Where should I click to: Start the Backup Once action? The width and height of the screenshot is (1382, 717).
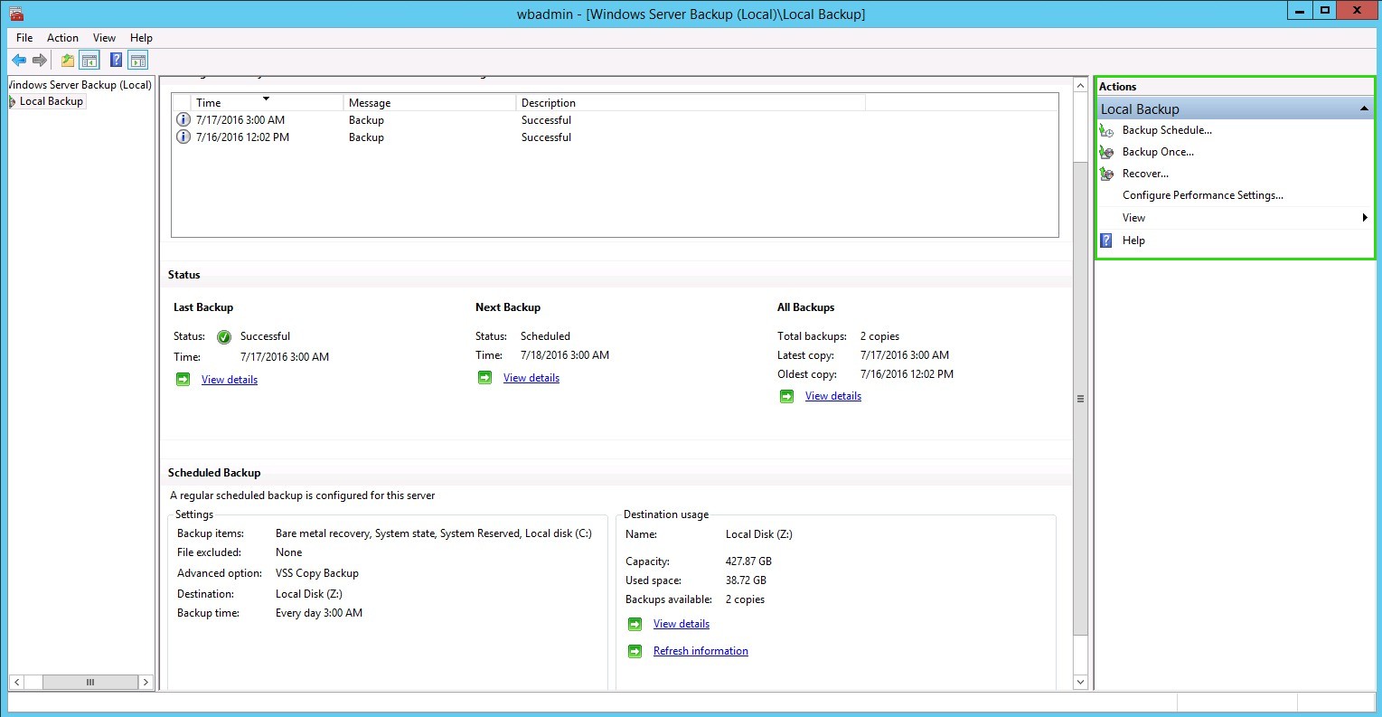1157,152
